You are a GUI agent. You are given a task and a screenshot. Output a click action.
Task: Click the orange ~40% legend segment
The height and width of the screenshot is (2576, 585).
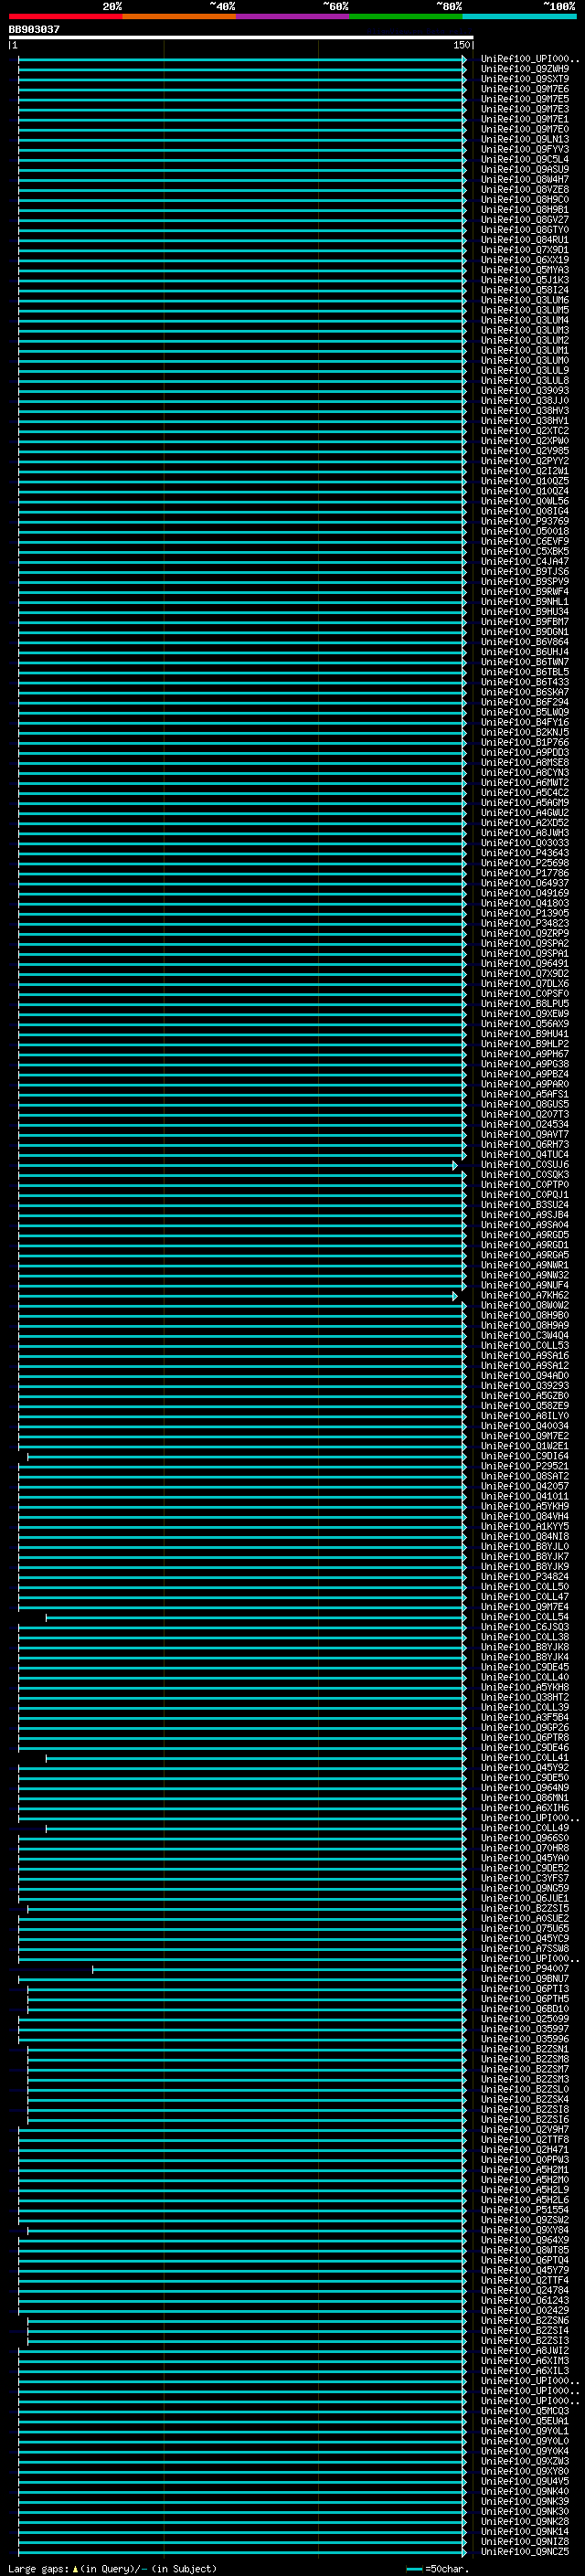tap(179, 16)
